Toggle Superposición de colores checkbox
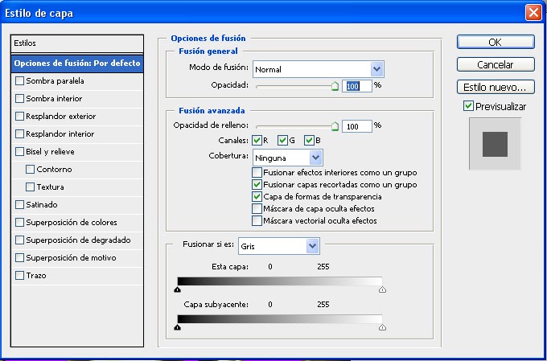 [20, 223]
